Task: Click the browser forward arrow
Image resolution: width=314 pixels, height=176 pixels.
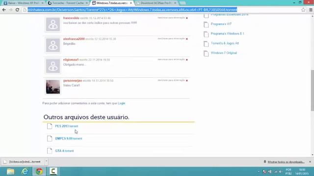Action: click(x=11, y=10)
